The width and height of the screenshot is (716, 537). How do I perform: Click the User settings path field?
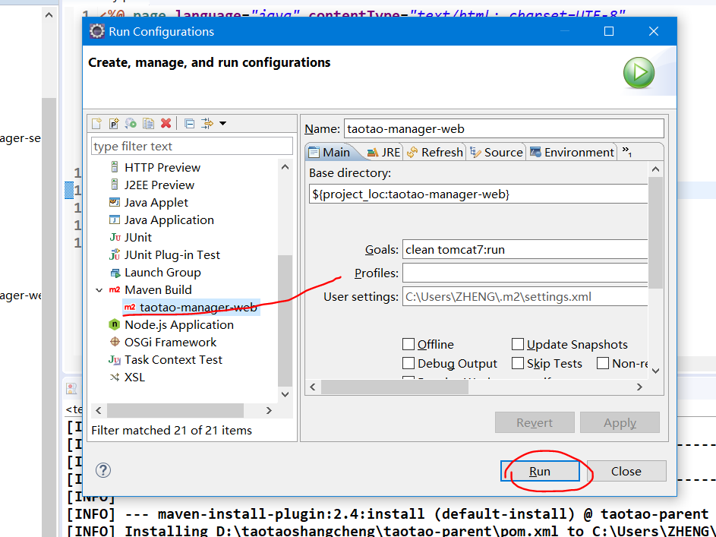[x=525, y=297]
